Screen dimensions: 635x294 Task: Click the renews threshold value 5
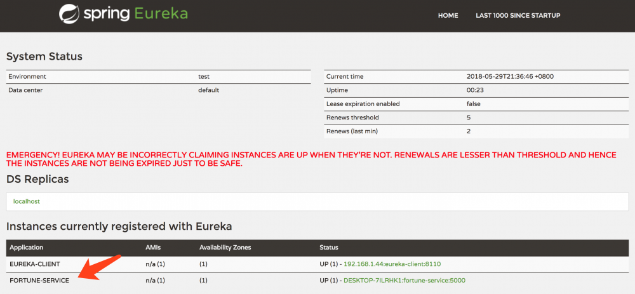(469, 117)
